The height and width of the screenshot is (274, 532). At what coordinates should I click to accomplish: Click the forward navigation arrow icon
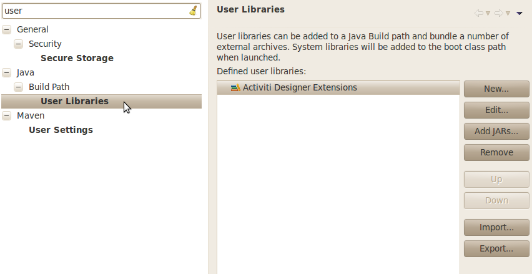(498, 13)
